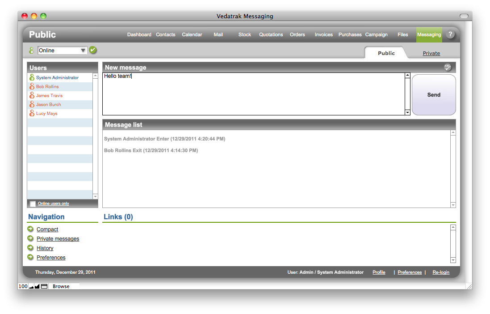Click the green status confirm checkmark icon
The height and width of the screenshot is (314, 490).
tap(93, 50)
